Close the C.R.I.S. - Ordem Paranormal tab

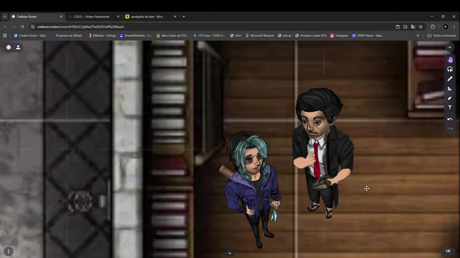click(x=118, y=16)
